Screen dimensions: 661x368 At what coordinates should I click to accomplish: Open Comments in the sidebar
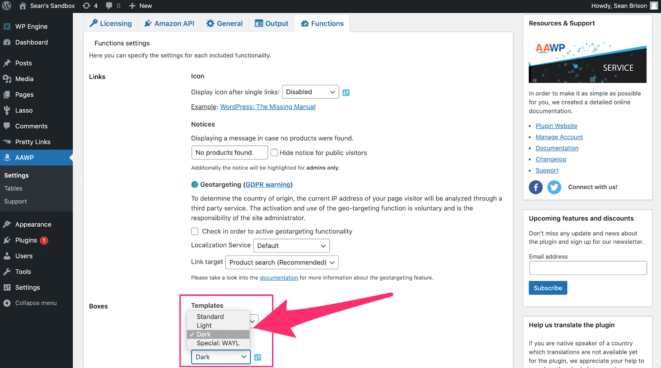[36, 126]
